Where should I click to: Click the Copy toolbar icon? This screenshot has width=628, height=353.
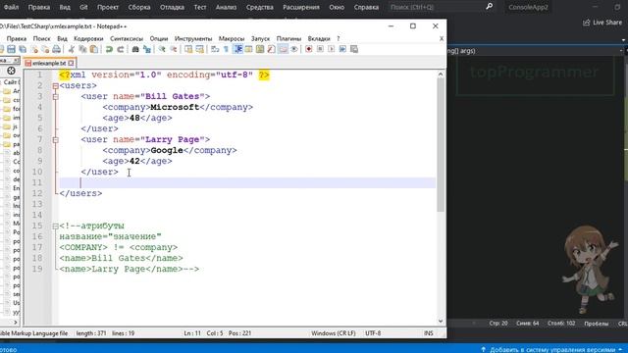[82, 49]
